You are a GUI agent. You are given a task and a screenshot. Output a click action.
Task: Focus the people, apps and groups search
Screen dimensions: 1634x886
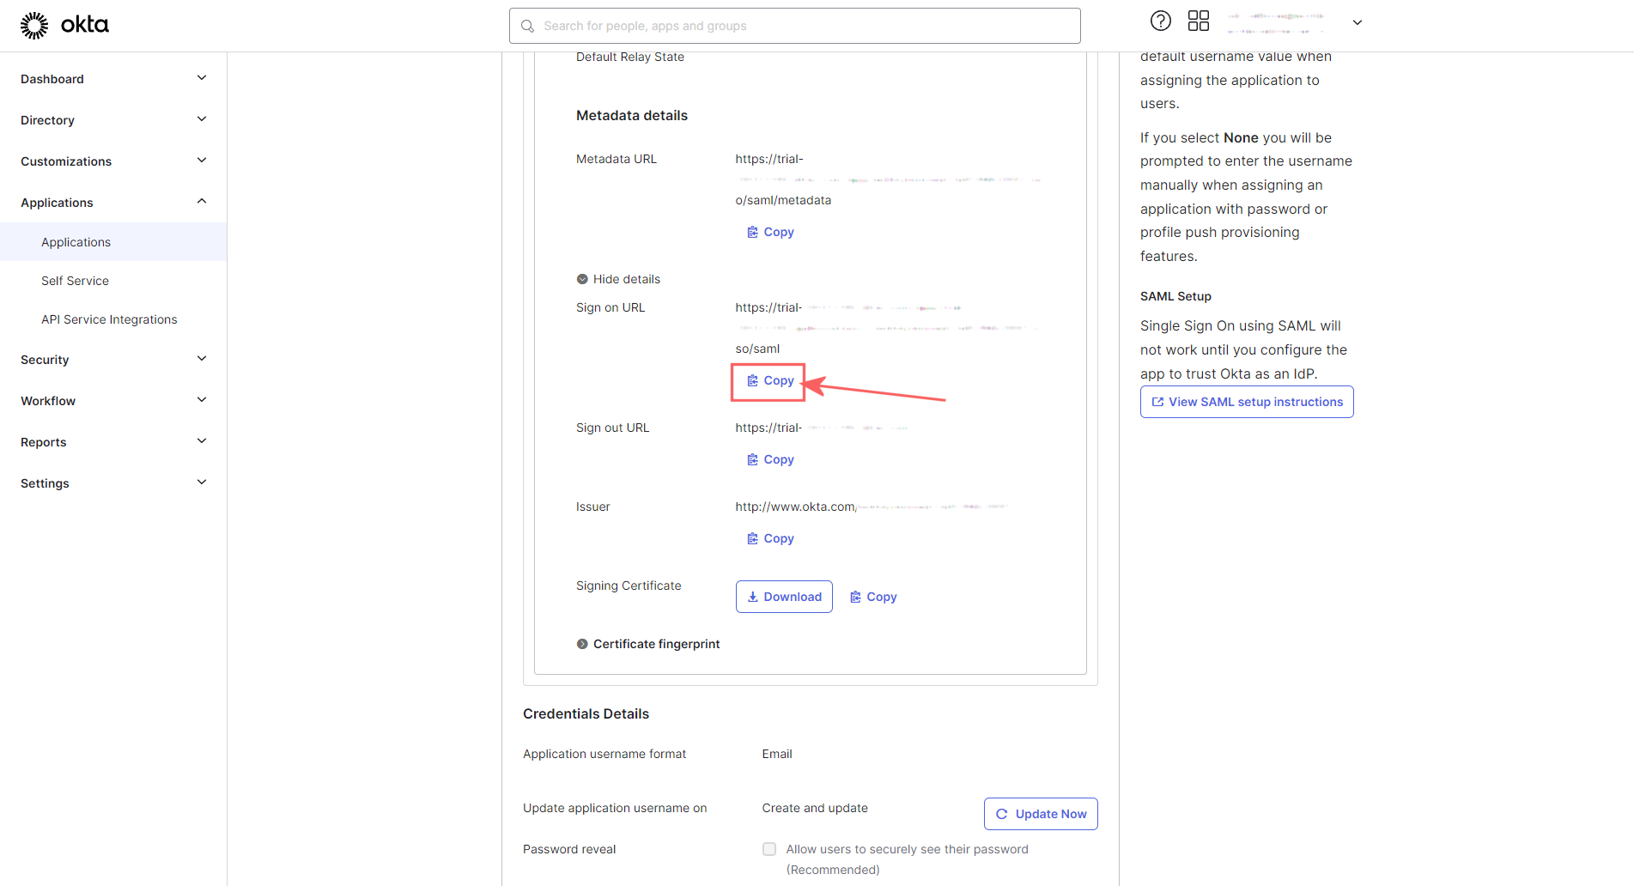(795, 26)
